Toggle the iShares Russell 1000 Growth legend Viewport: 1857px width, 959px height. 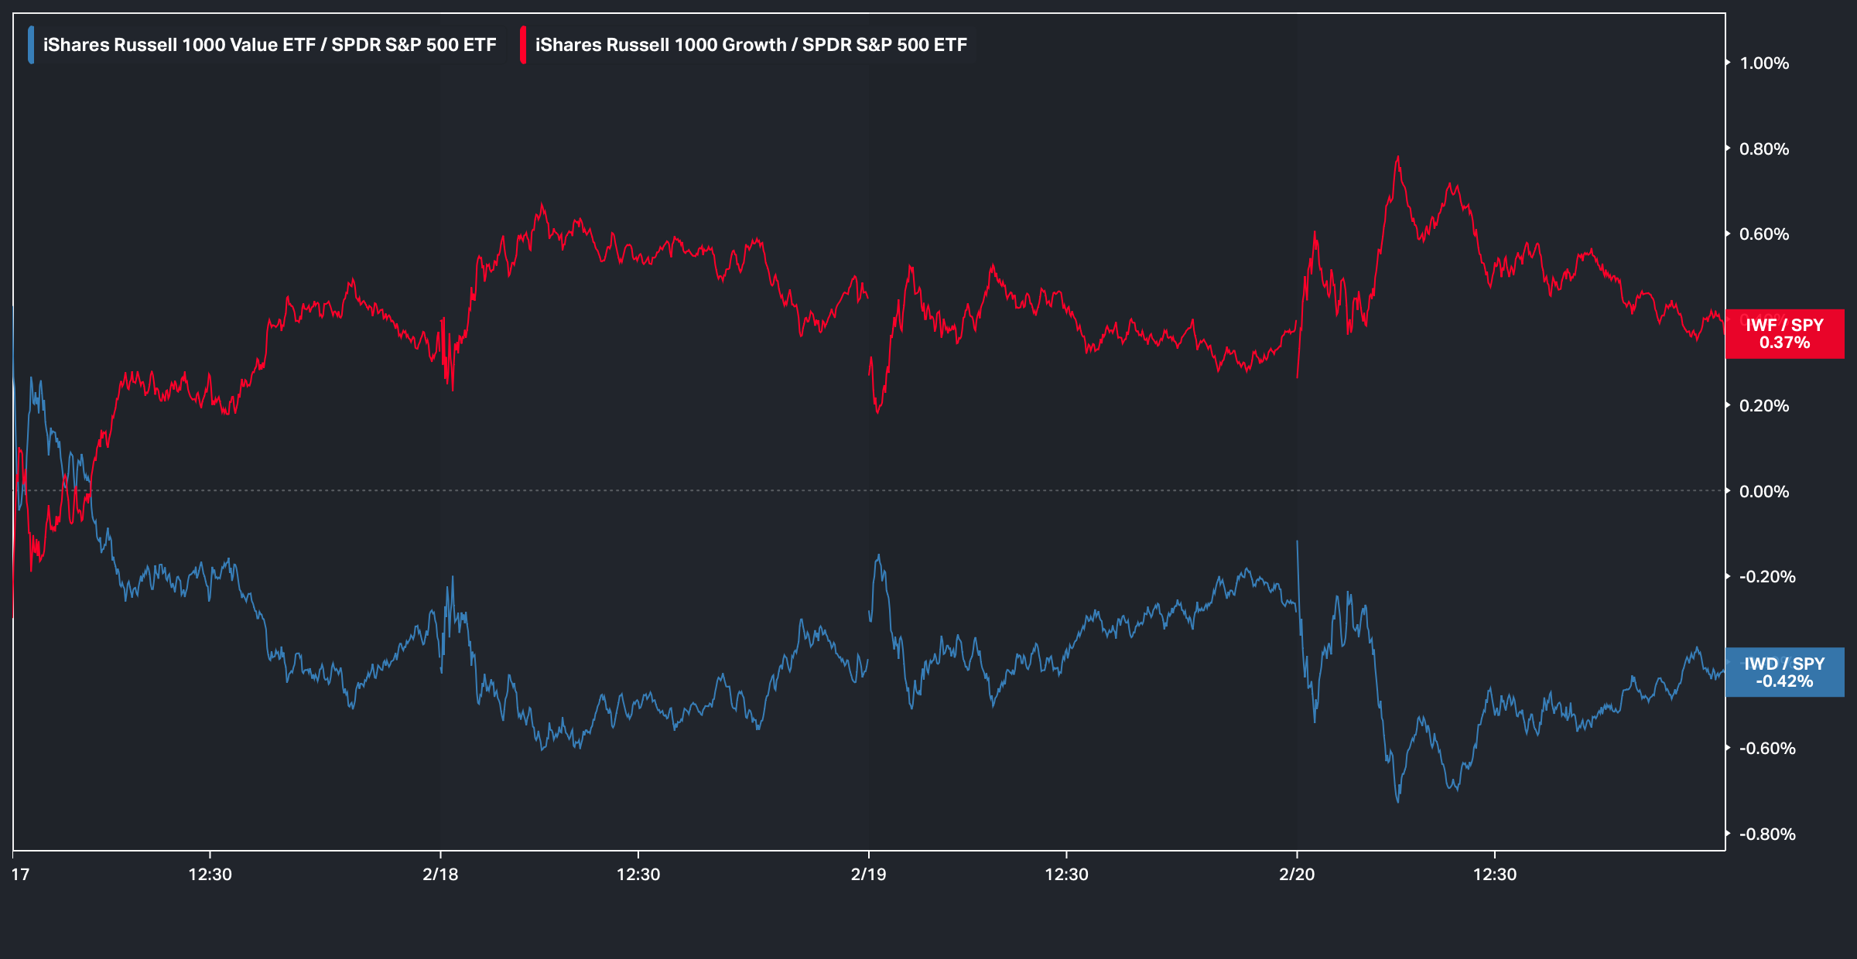click(x=751, y=45)
